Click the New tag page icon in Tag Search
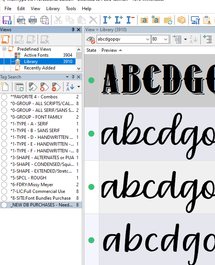The height and width of the screenshot is (265, 215). pyautogui.click(x=5, y=87)
